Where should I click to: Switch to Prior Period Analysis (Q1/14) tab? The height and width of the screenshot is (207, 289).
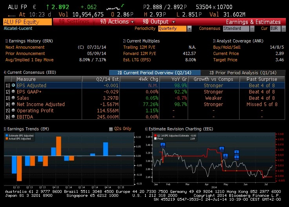pos(243,73)
